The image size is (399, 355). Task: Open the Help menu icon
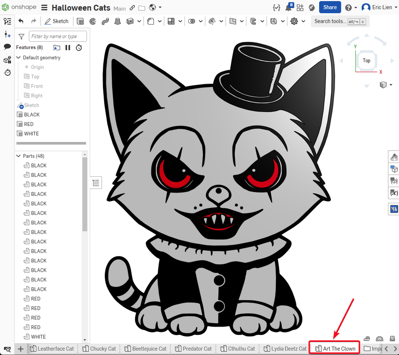coord(348,8)
